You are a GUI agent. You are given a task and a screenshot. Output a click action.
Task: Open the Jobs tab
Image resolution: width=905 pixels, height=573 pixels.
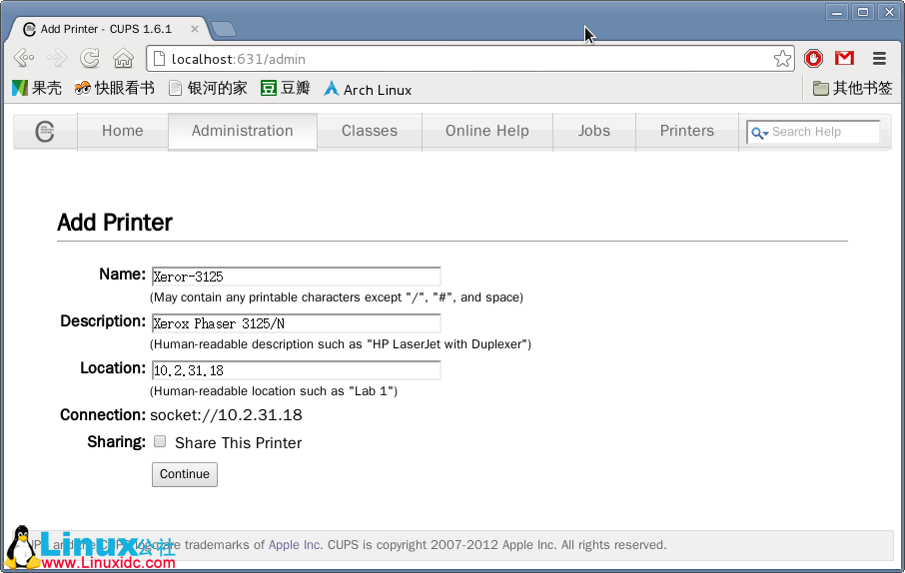coord(593,131)
